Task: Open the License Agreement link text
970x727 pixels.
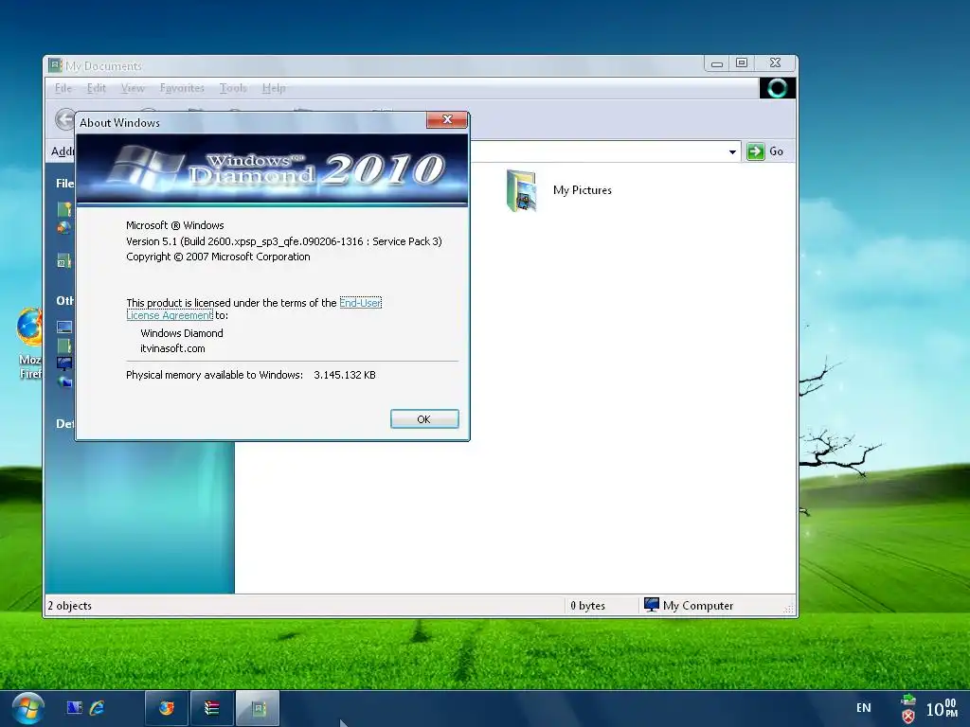Action: pos(170,315)
